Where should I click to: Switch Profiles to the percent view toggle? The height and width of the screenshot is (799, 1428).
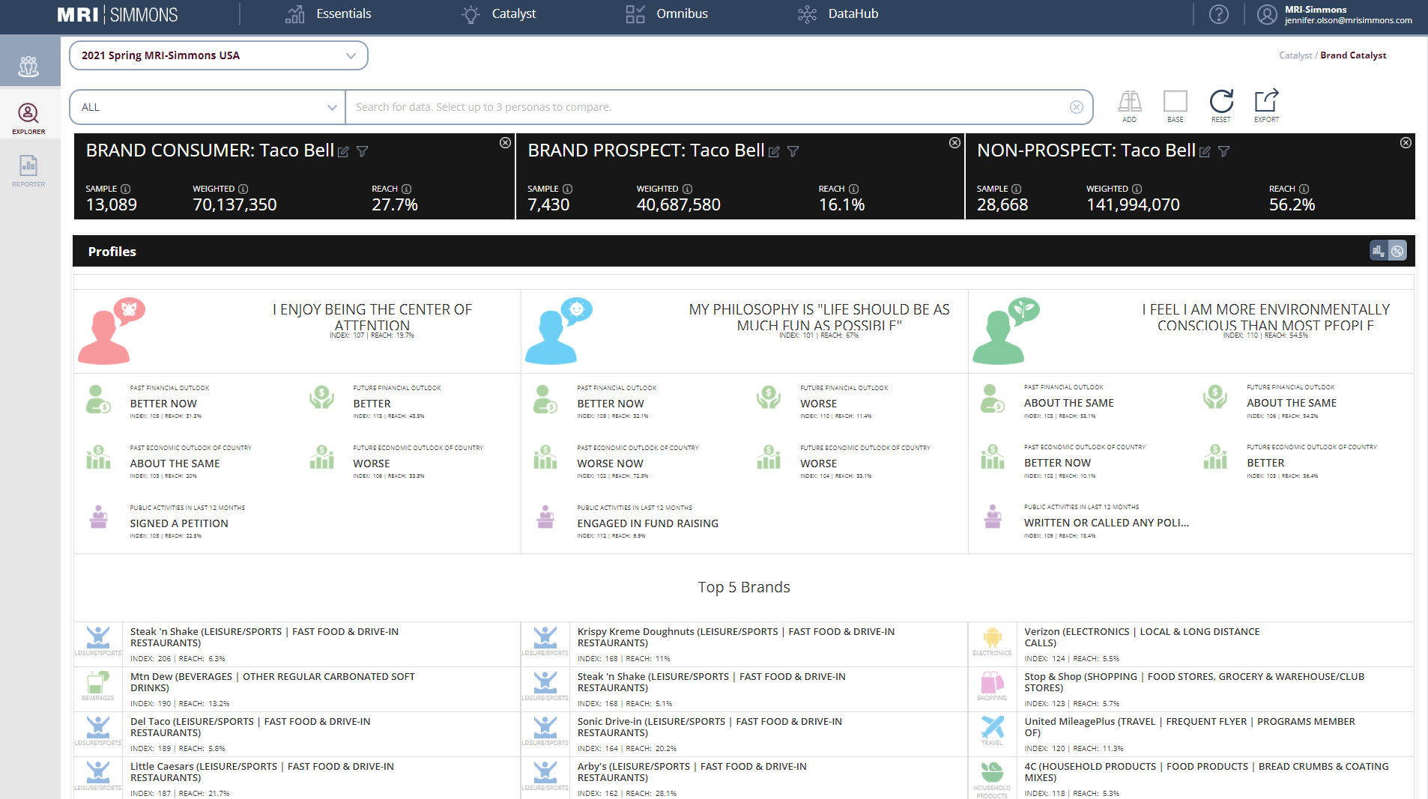[1397, 251]
